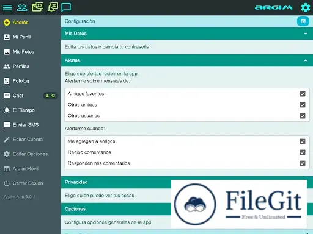The height and width of the screenshot is (234, 313).
Task: Click the friends icon in top bar
Action: coord(22,7)
